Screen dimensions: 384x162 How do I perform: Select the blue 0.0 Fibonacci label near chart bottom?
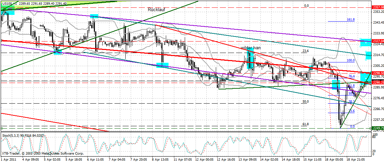[353, 127]
